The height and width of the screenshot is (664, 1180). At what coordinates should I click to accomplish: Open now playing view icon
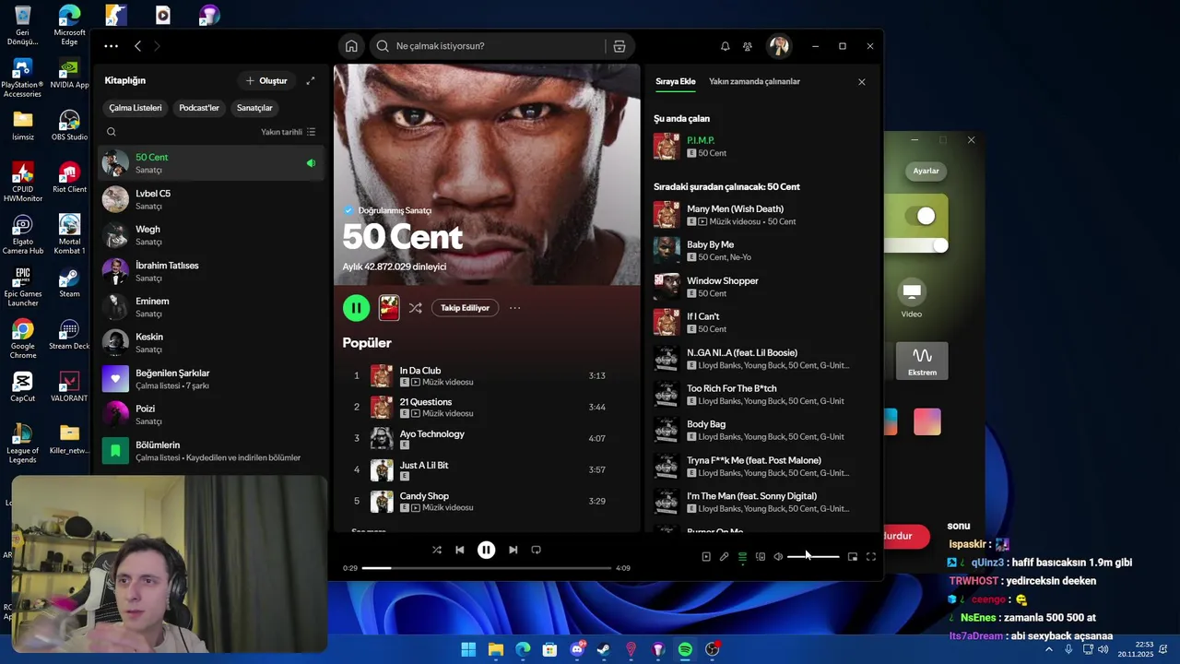click(x=706, y=557)
